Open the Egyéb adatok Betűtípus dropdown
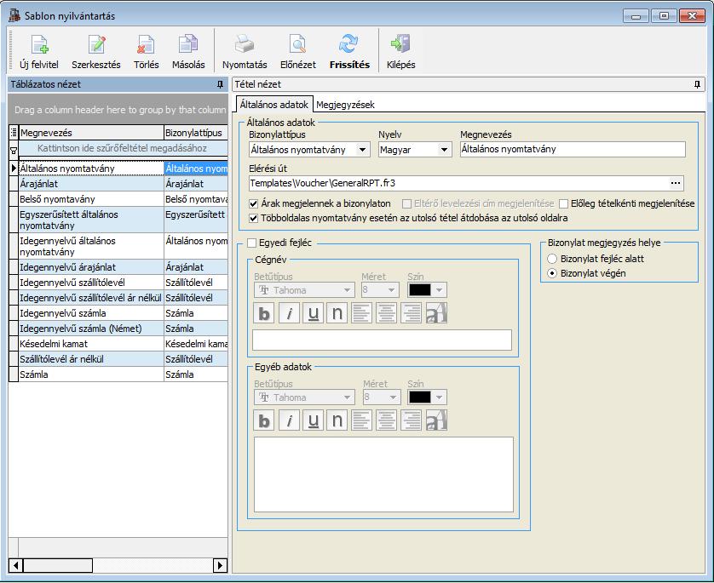The height and width of the screenshot is (583, 714). tap(347, 397)
